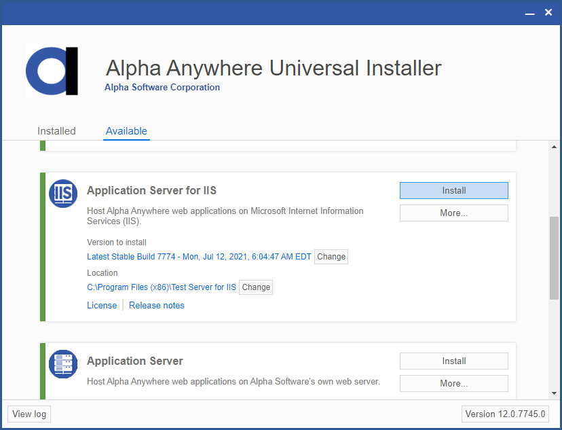
Task: Click the scrollbar up arrow
Action: [x=554, y=147]
